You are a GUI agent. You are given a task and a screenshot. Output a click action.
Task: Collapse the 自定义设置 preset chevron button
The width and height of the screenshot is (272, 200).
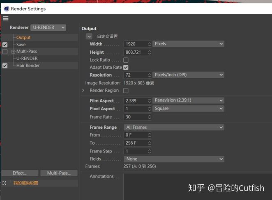point(89,36)
